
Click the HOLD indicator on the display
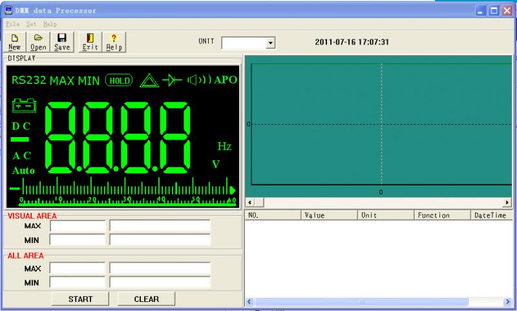[119, 81]
